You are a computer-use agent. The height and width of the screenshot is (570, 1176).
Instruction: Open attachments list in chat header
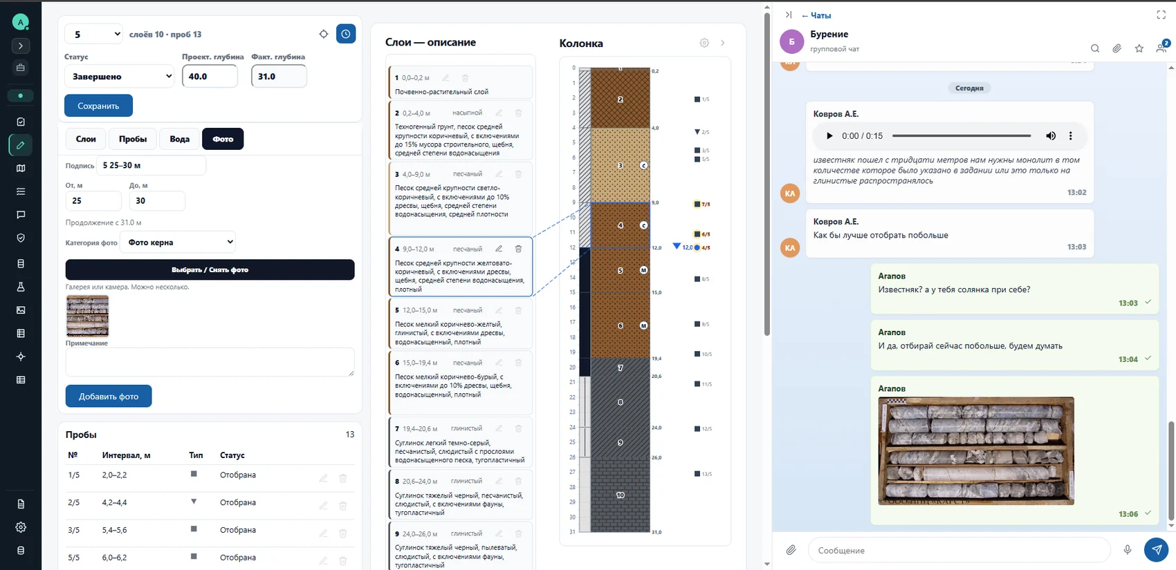pos(1117,48)
